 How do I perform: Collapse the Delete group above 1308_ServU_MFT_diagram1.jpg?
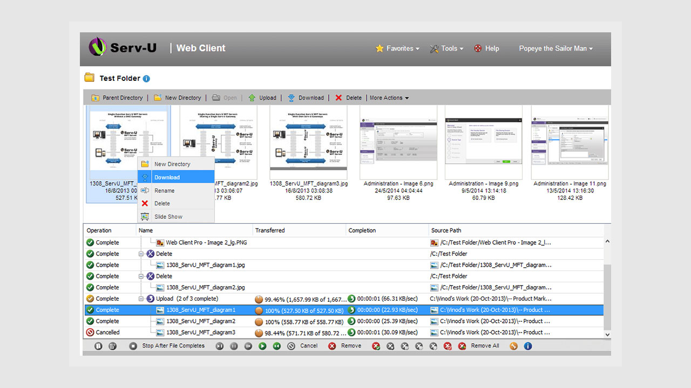point(141,254)
